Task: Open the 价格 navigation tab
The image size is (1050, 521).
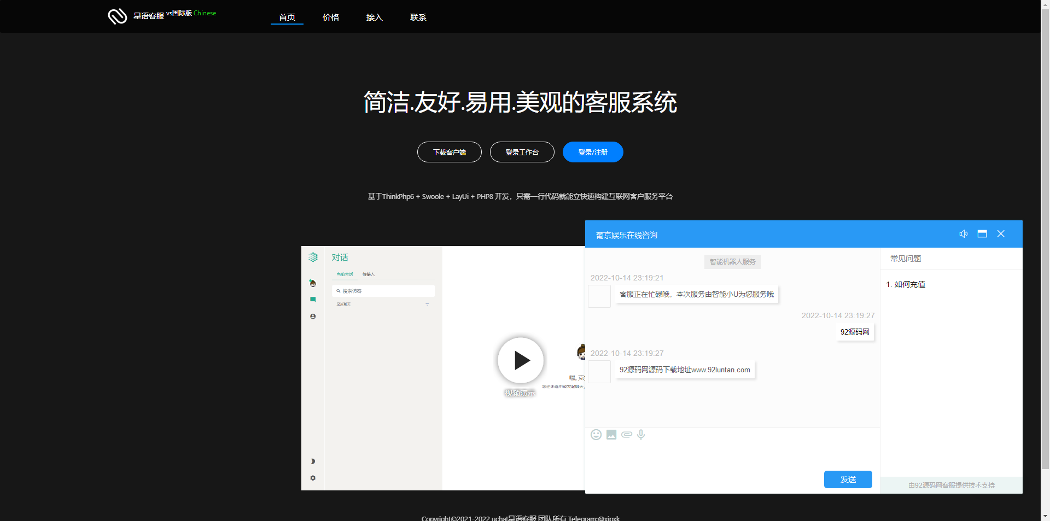Action: coord(331,17)
